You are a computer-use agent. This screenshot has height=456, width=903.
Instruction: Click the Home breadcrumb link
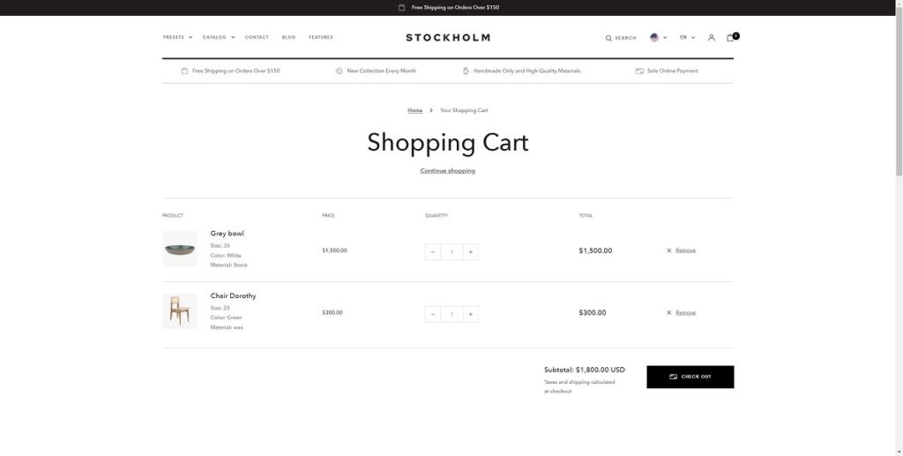tap(414, 110)
